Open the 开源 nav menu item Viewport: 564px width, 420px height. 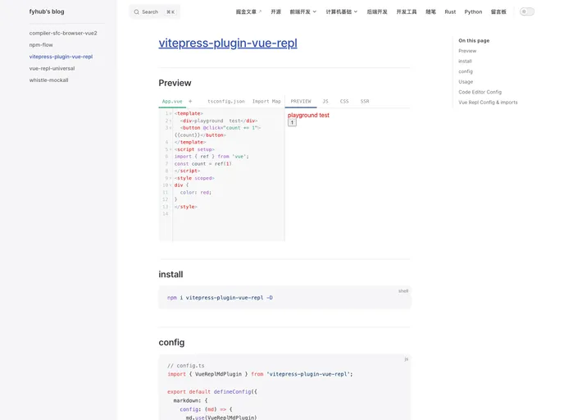tap(276, 11)
